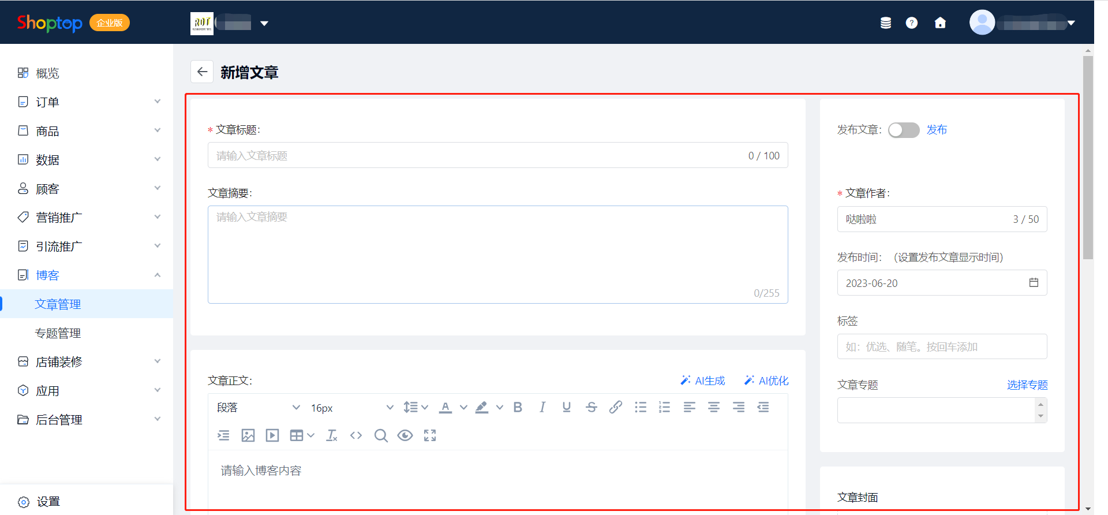Apply italic formatting
1108x515 pixels.
542,408
